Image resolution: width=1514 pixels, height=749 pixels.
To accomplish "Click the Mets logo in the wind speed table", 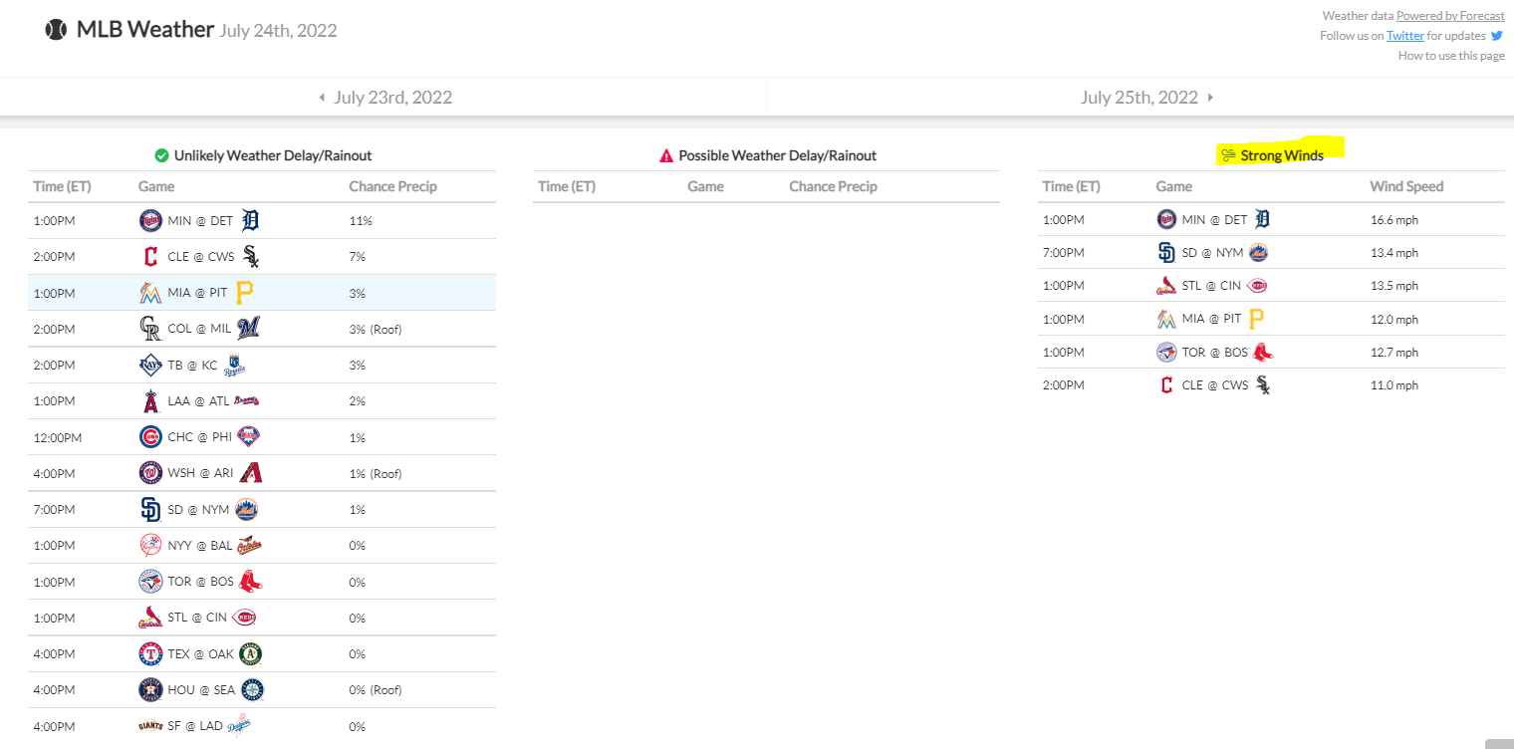I will pyautogui.click(x=1259, y=253).
